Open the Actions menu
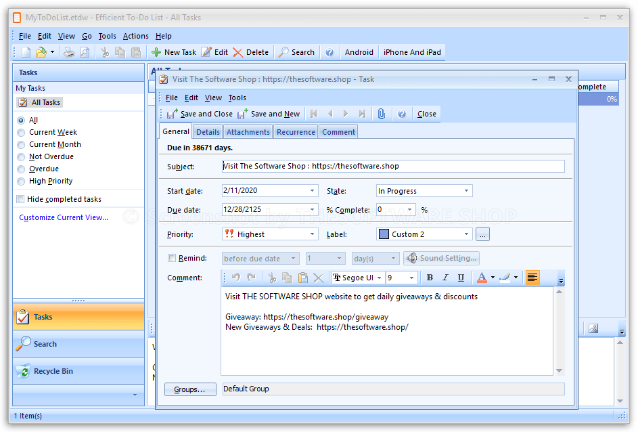 click(135, 36)
